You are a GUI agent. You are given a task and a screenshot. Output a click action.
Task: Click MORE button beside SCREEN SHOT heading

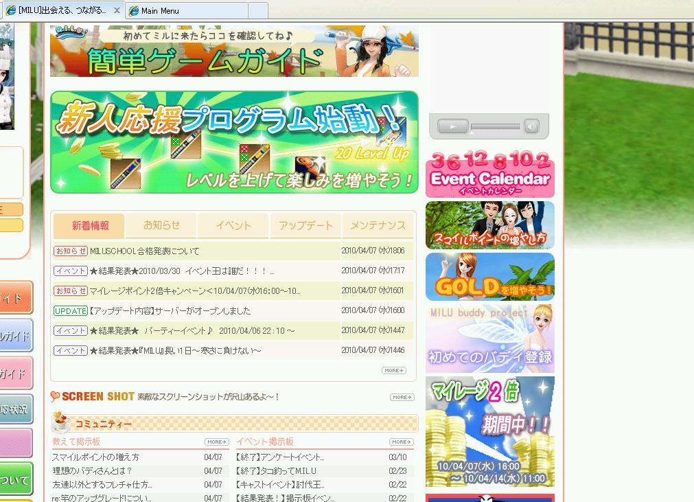coord(402,397)
